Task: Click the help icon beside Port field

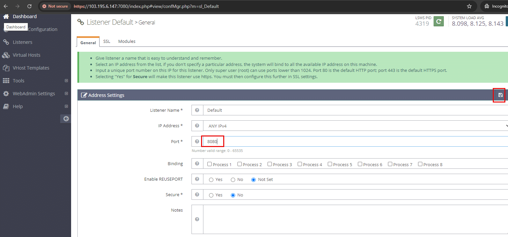Action: click(x=197, y=141)
